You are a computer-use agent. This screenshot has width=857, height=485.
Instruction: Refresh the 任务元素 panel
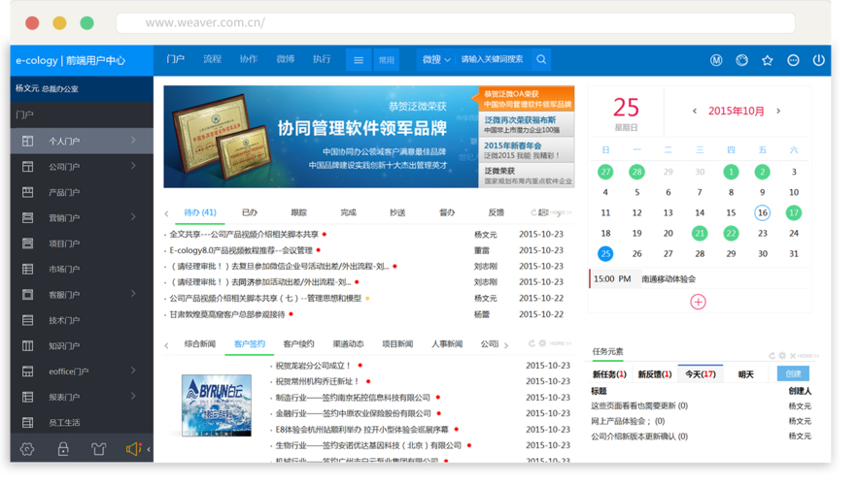[x=771, y=356]
